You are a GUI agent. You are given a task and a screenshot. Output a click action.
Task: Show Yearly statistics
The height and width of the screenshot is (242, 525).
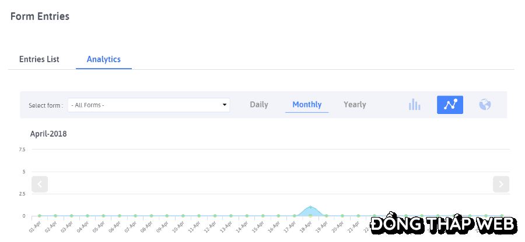(x=355, y=105)
